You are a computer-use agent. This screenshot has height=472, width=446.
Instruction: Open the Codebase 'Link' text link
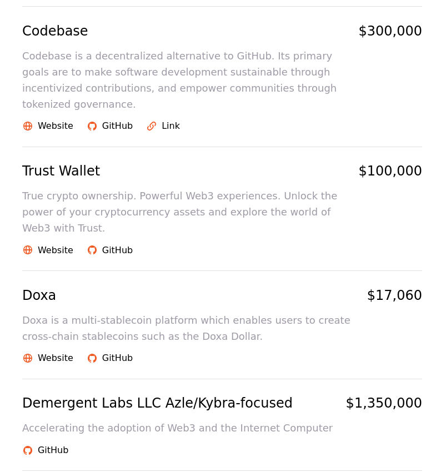pyautogui.click(x=171, y=126)
